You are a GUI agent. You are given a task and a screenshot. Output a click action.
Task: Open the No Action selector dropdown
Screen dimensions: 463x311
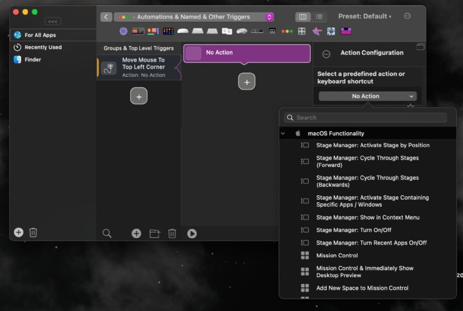[x=368, y=96]
